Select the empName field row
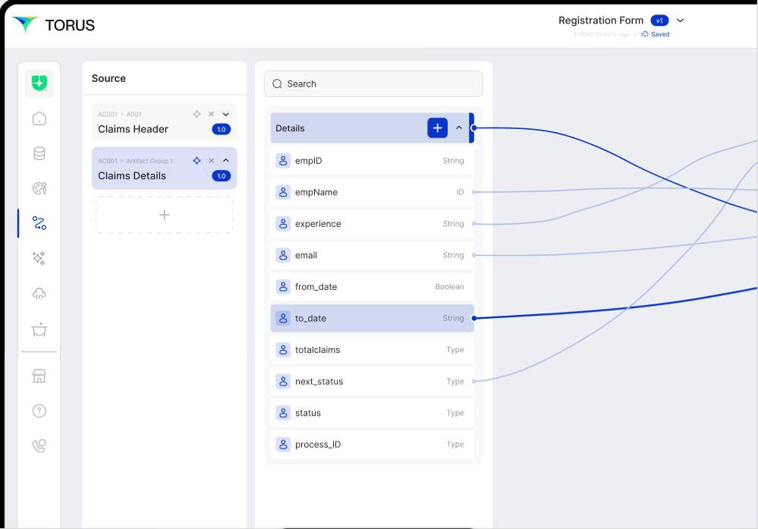 point(372,193)
